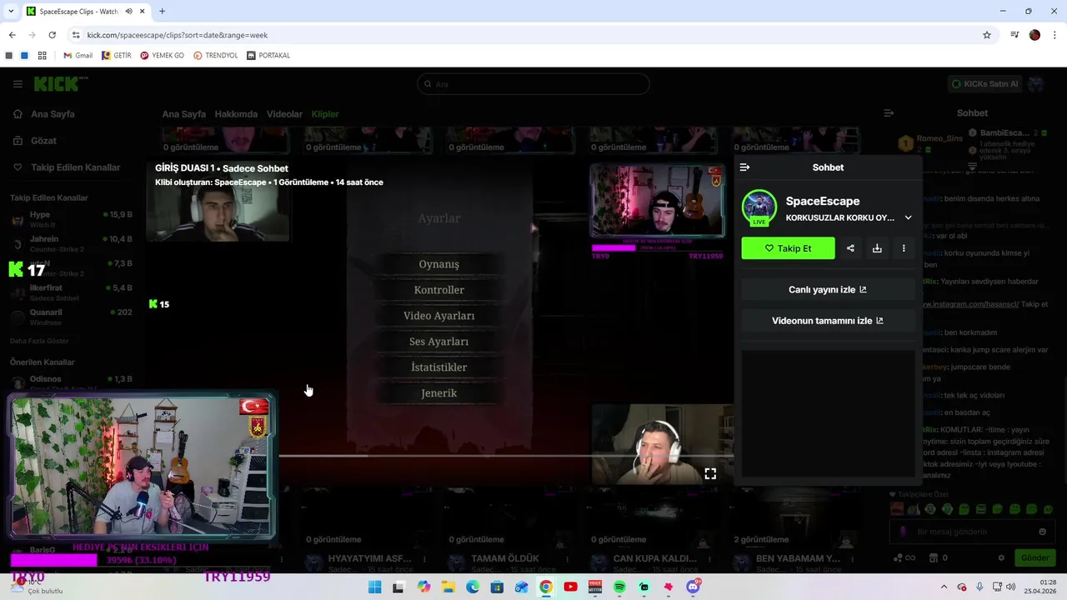Click the Takip Et follow button
The width and height of the screenshot is (1067, 600).
(x=788, y=248)
